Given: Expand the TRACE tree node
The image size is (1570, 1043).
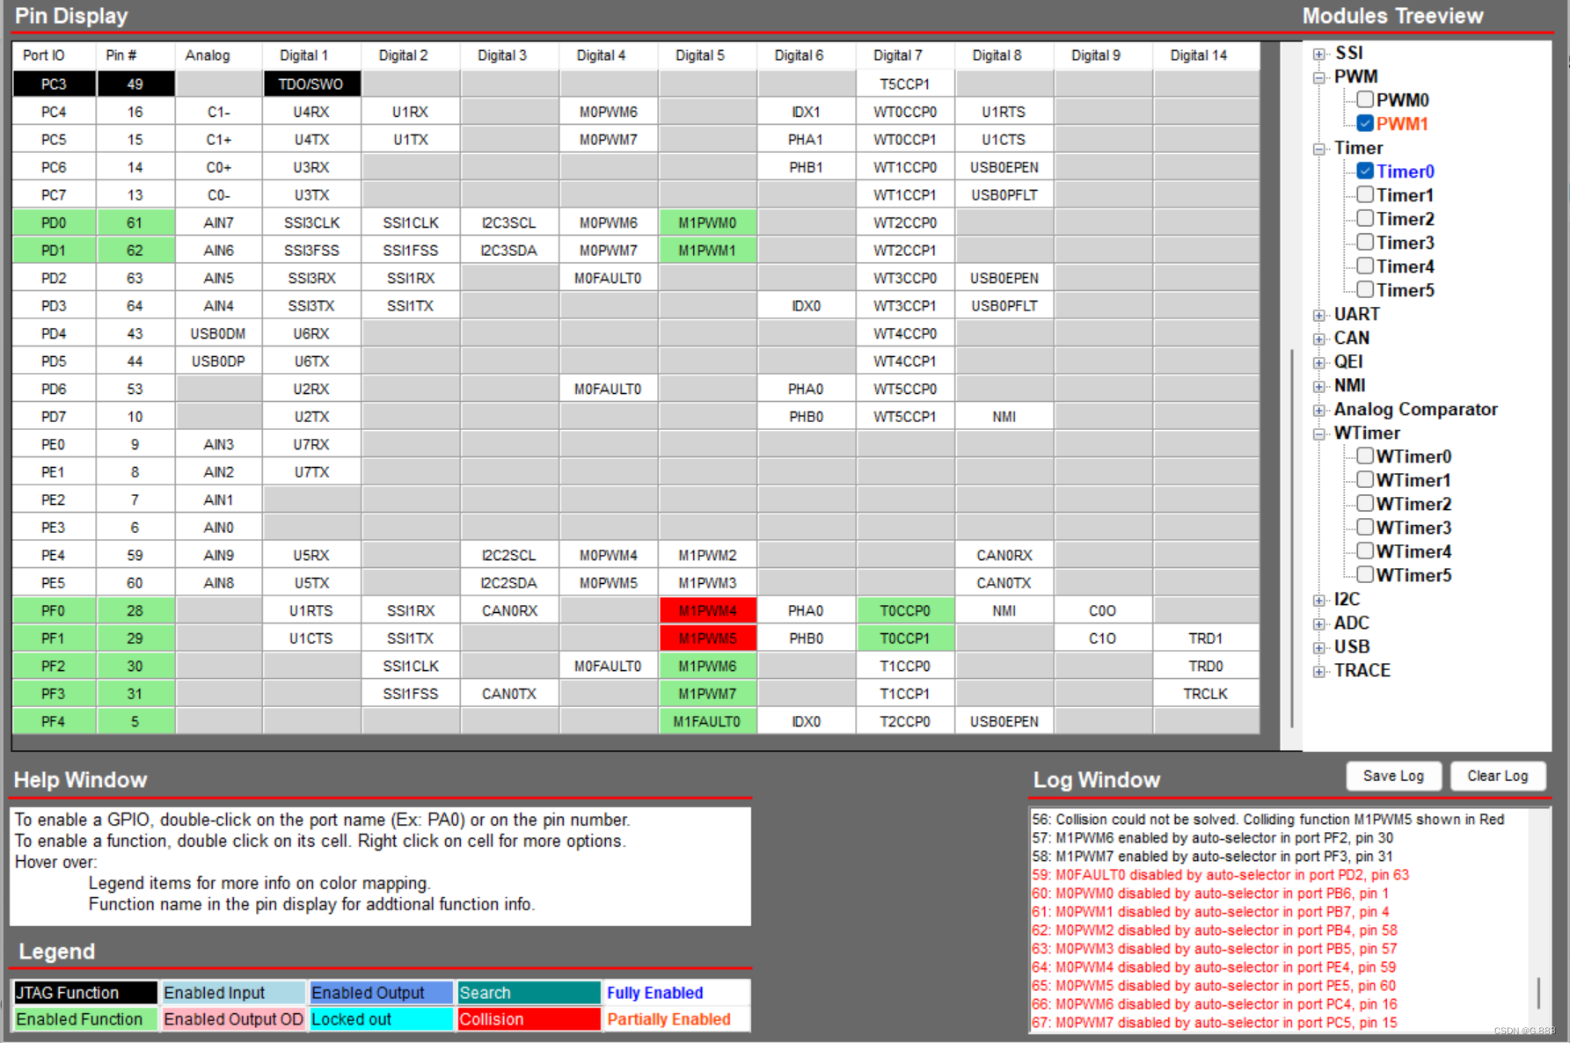Looking at the screenshot, I should coord(1318,671).
